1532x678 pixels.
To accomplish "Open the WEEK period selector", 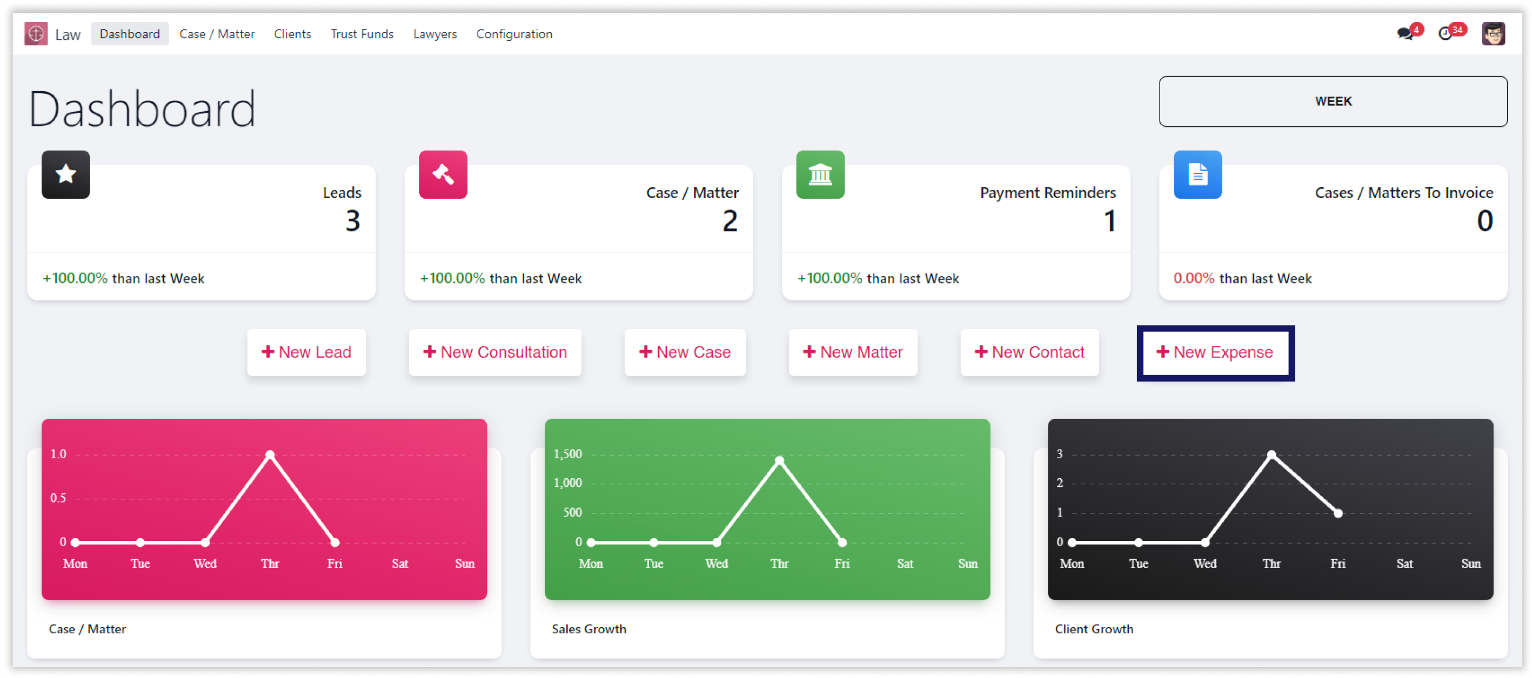I will pos(1333,101).
